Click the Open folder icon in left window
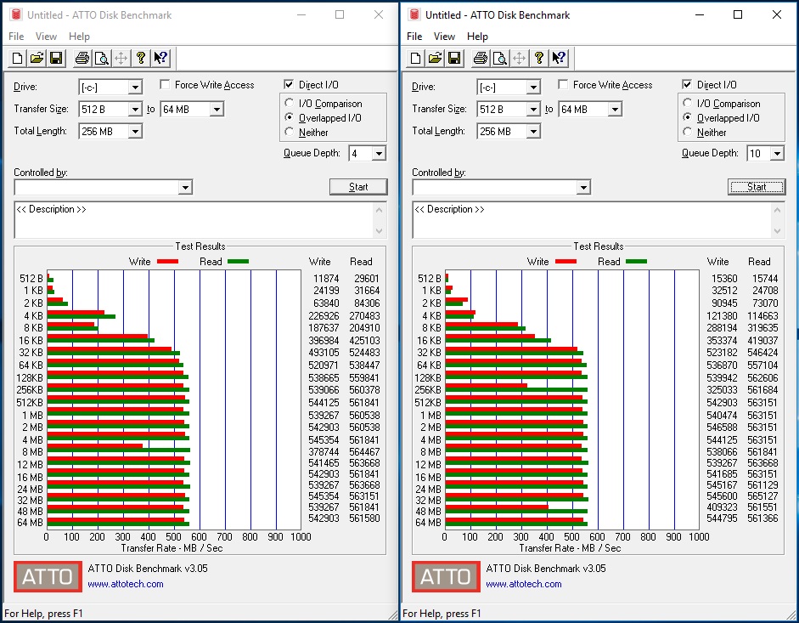The height and width of the screenshot is (623, 799). 37,58
